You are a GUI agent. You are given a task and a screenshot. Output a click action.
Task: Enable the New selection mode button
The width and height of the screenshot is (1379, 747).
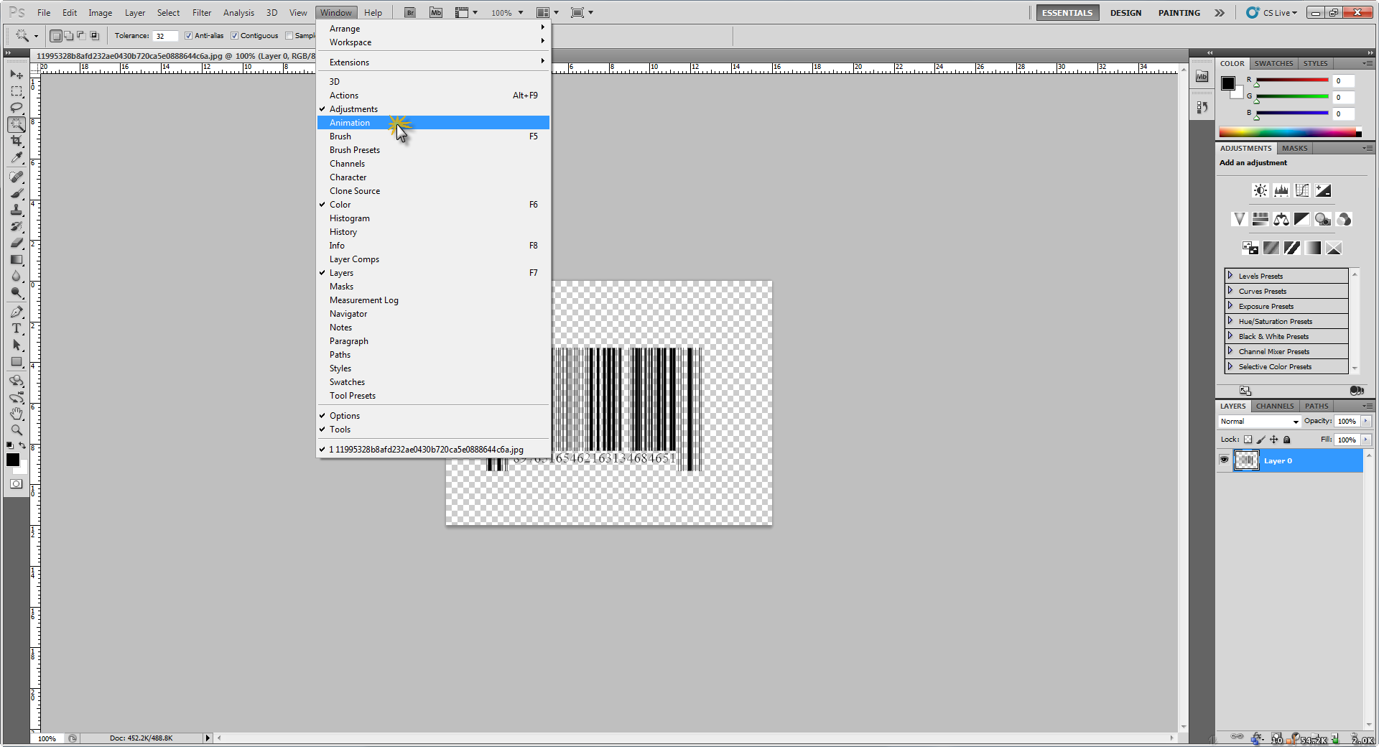(55, 36)
